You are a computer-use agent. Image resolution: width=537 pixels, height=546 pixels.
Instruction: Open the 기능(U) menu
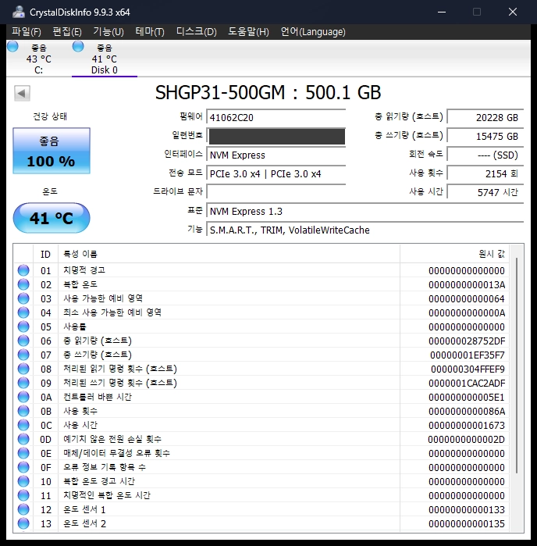pos(108,32)
